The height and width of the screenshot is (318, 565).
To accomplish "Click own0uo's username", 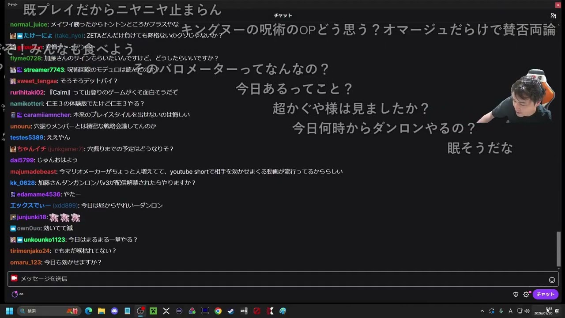I will click(29, 228).
